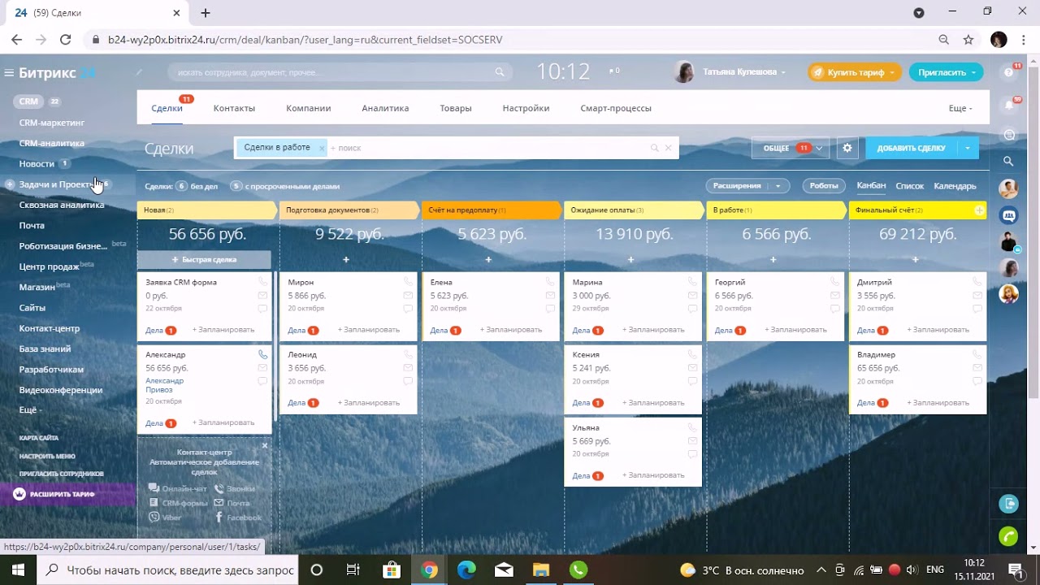Add deal in Счёт на предоплату column plus
The width and height of the screenshot is (1040, 585).
point(488,260)
